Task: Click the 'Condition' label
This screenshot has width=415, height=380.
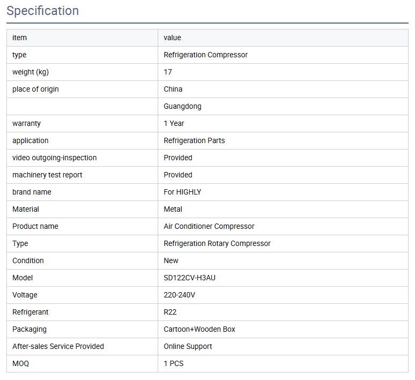Action: click(28, 260)
